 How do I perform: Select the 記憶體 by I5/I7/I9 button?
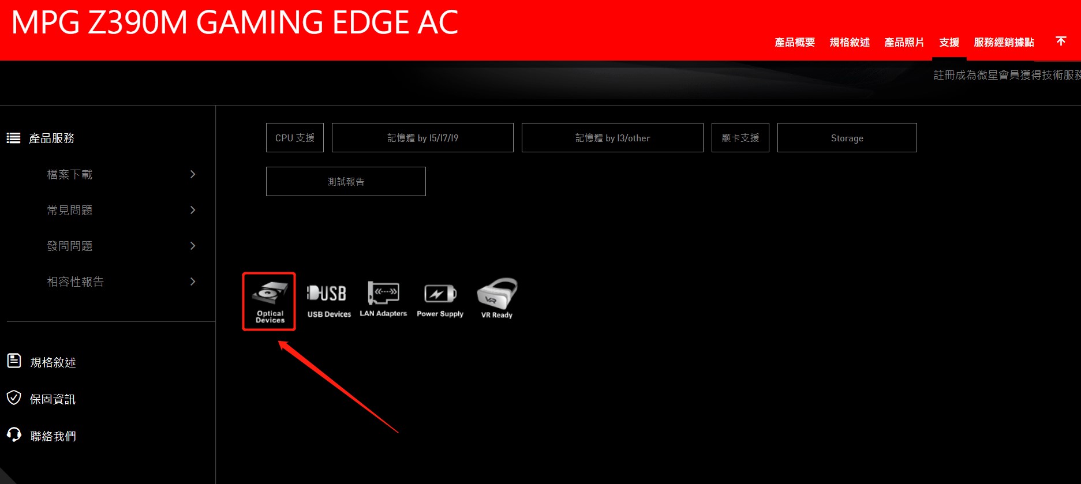[x=422, y=138]
